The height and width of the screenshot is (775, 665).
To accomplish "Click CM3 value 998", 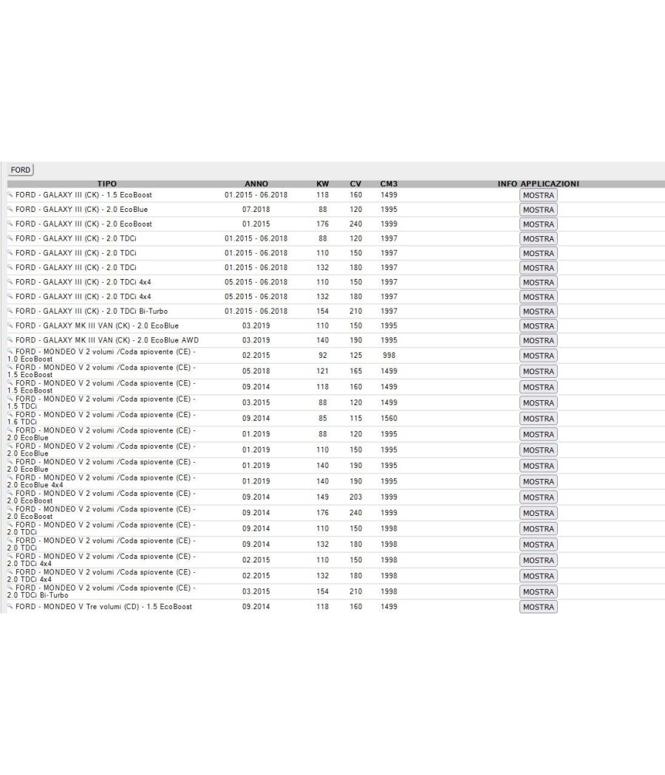I will (389, 355).
